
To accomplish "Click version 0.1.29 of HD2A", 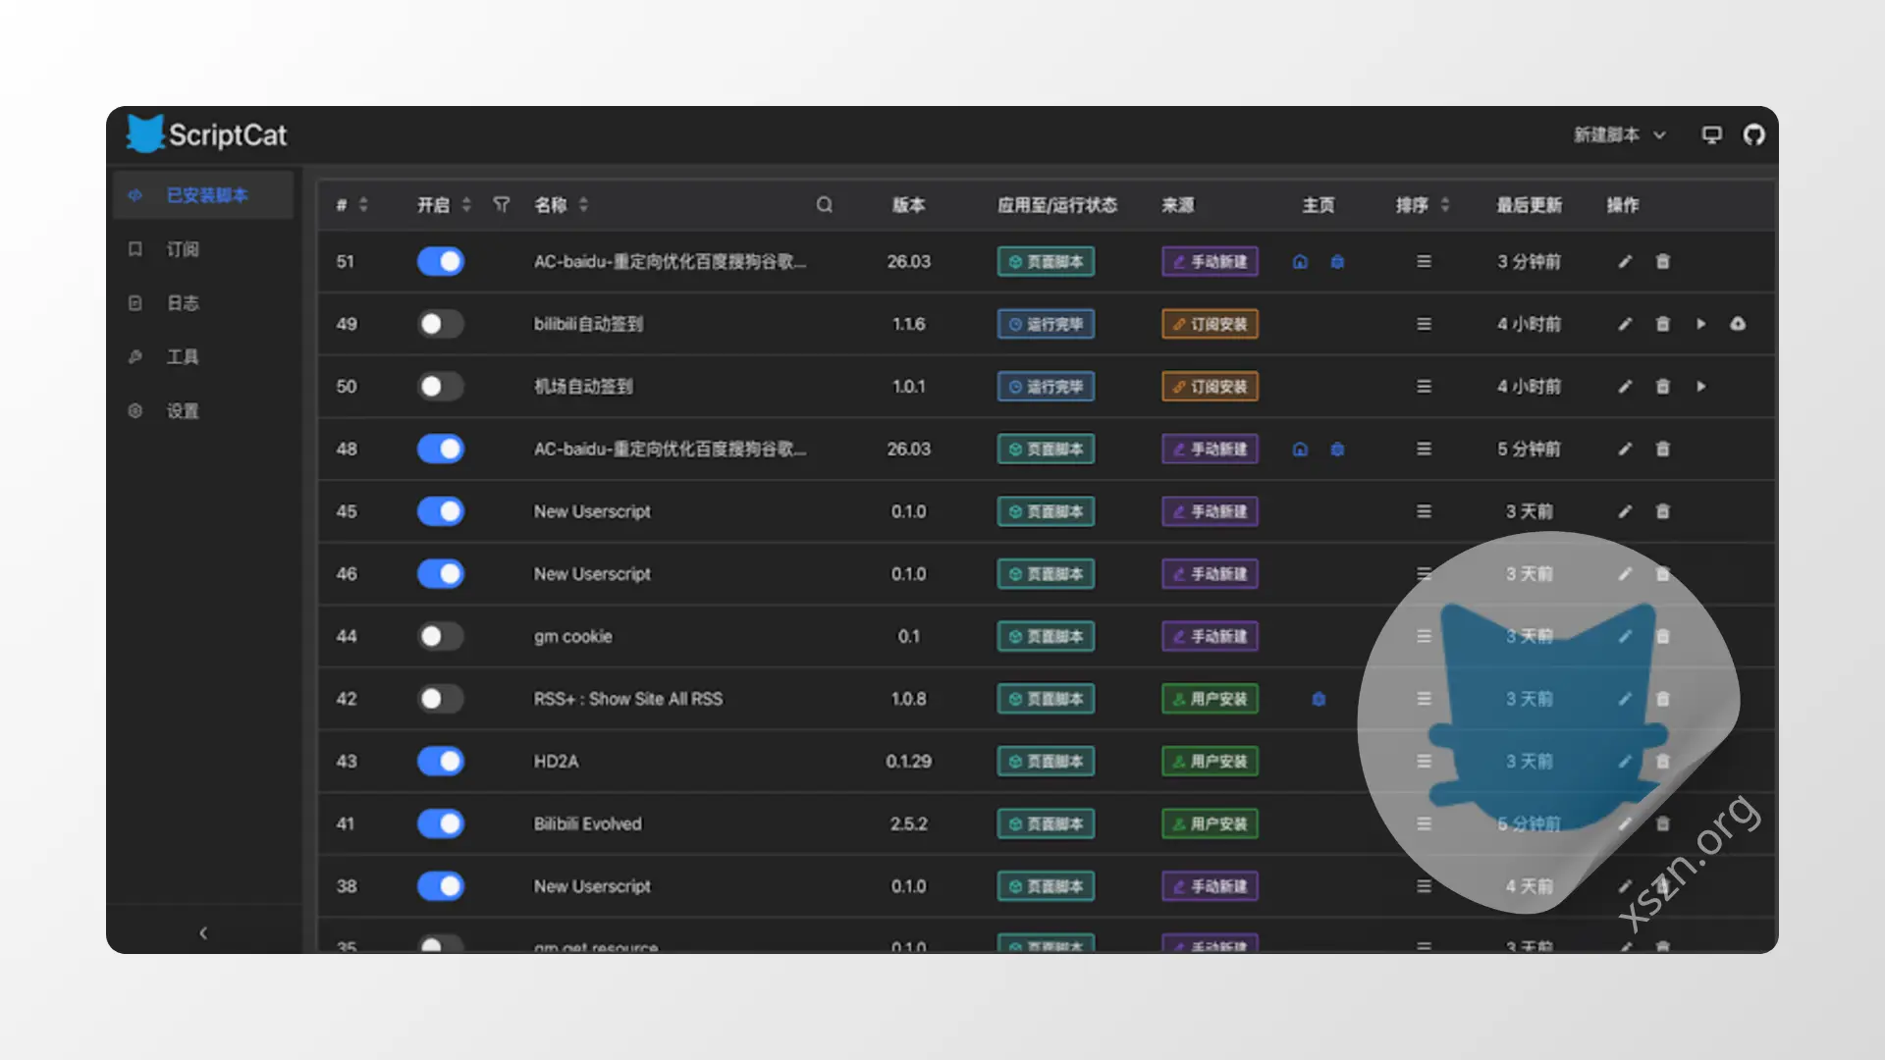I will pyautogui.click(x=908, y=762).
